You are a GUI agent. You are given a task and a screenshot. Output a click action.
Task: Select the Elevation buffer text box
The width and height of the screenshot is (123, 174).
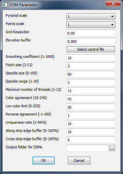pos(91,41)
